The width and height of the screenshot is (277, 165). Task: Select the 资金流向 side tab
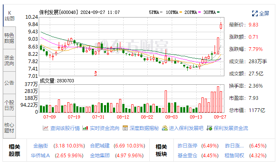9,60
